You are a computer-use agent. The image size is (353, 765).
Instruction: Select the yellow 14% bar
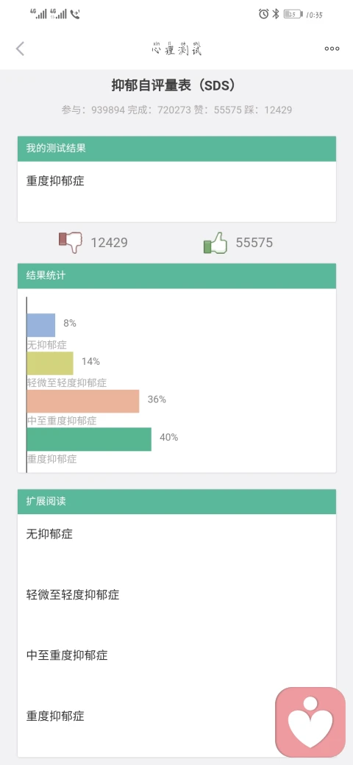pyautogui.click(x=50, y=363)
